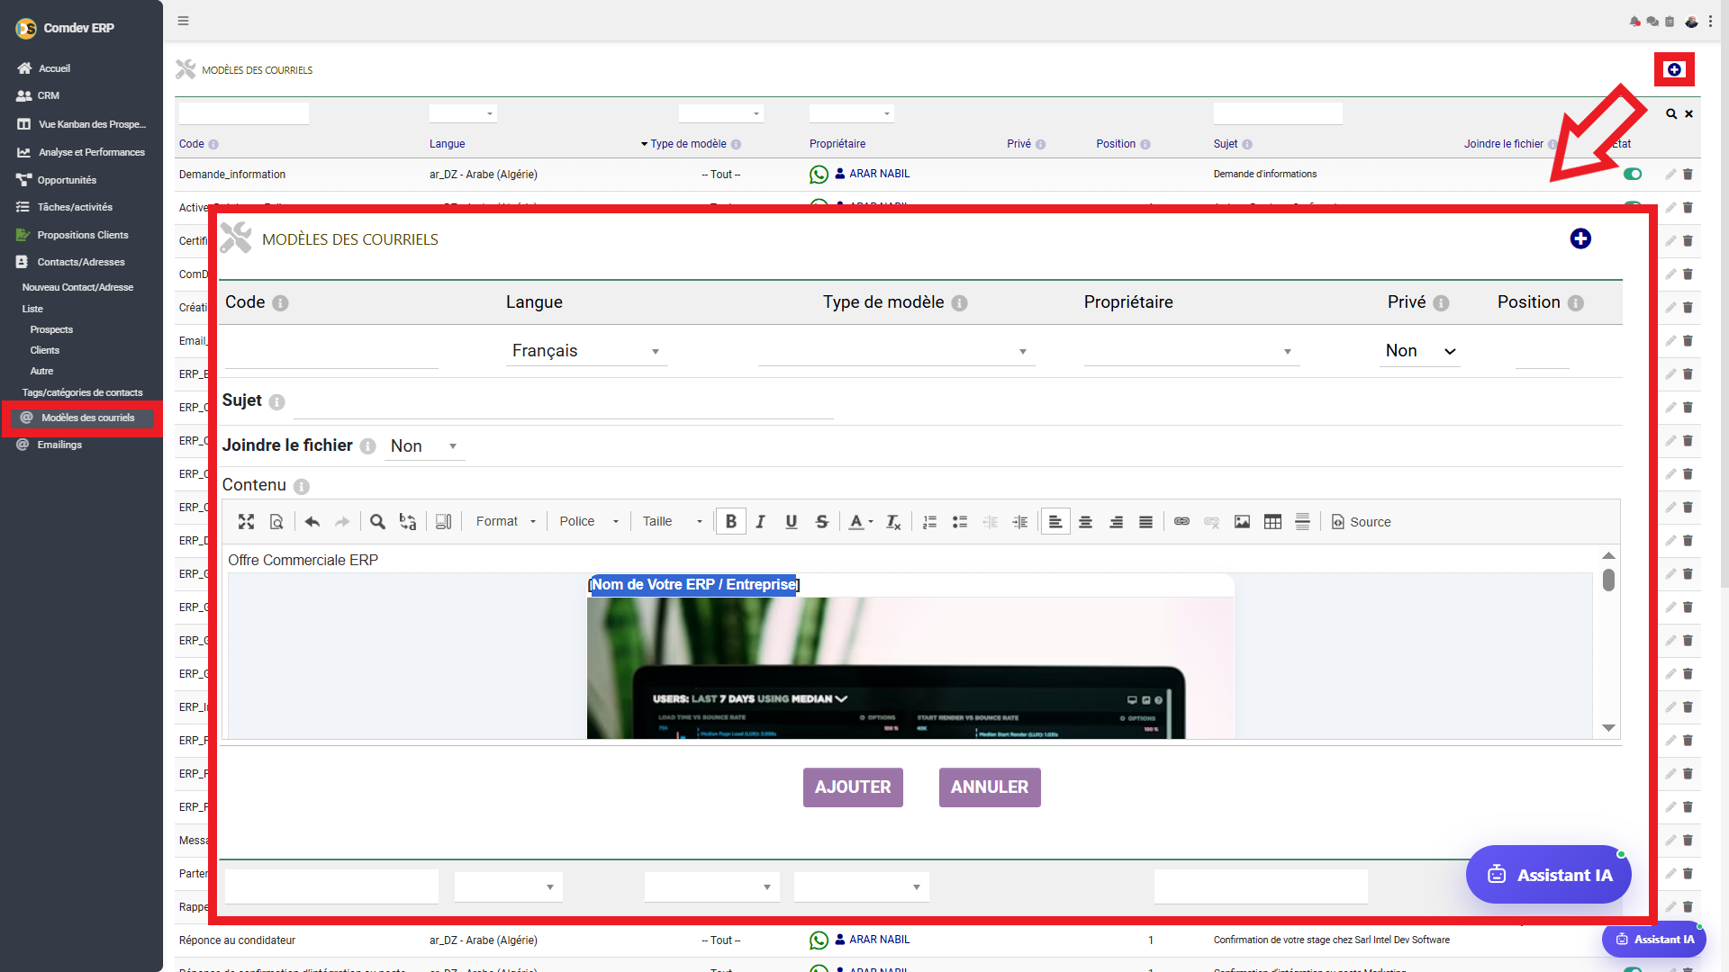Open the Langue filter dropdown above the table
The image size is (1729, 972).
point(463,113)
